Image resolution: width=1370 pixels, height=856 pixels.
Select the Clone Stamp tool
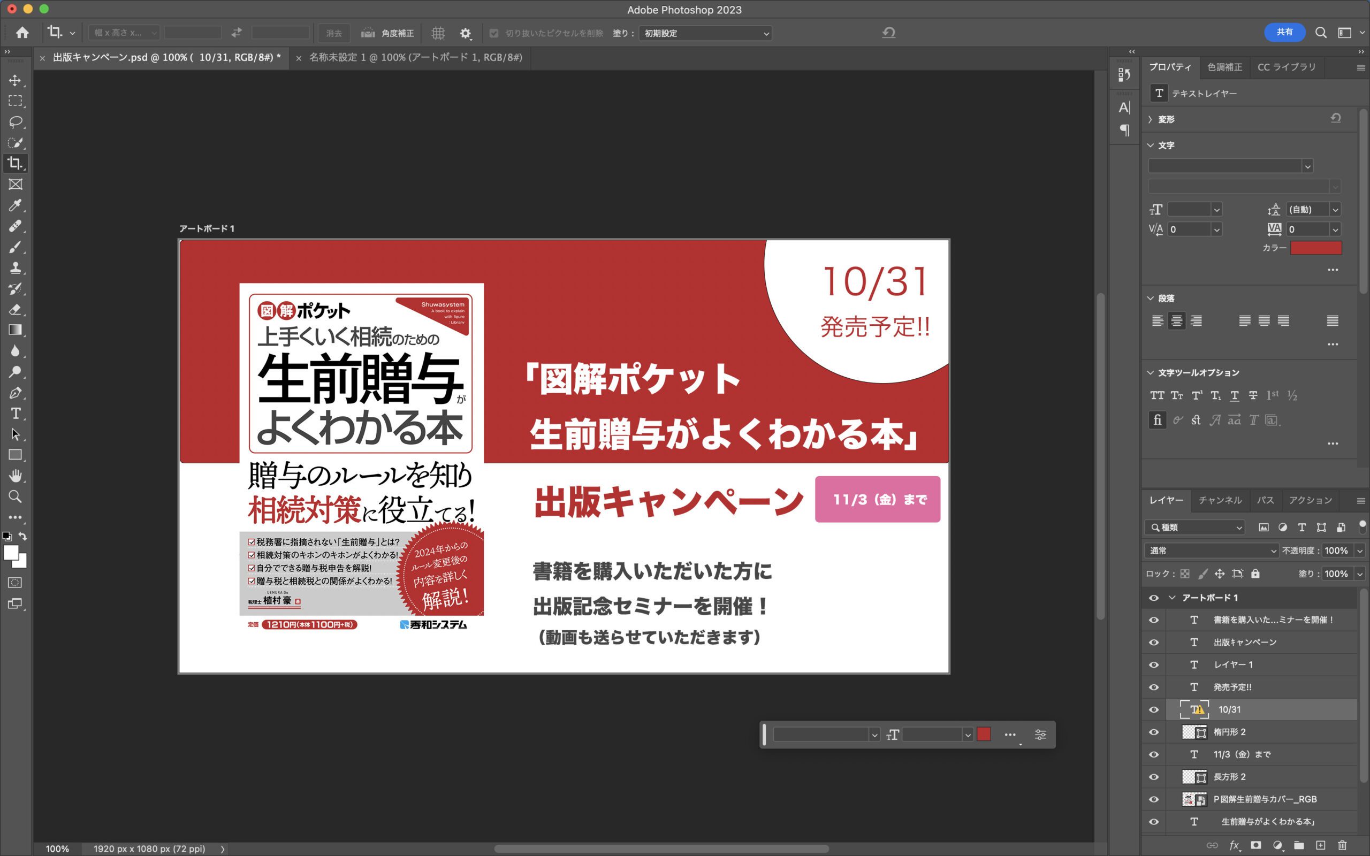click(x=16, y=268)
